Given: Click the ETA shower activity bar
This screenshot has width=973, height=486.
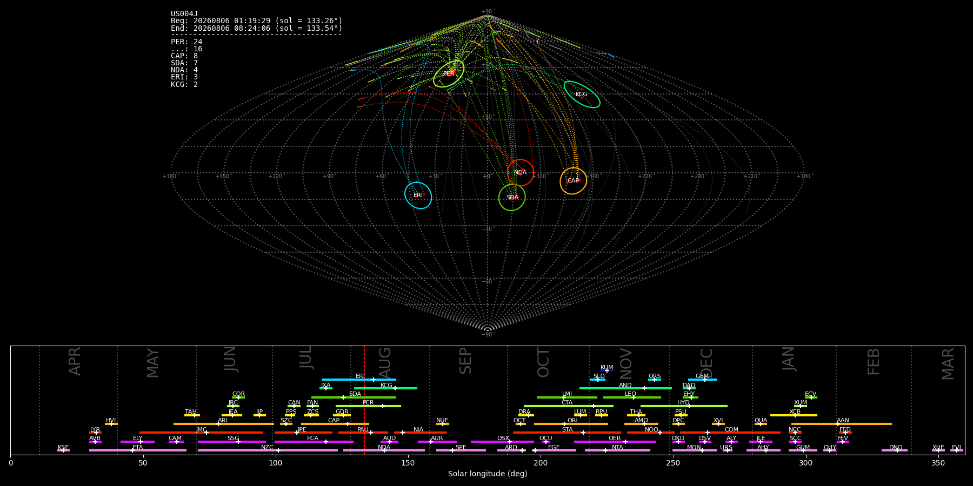Looking at the screenshot, I should pos(138,450).
